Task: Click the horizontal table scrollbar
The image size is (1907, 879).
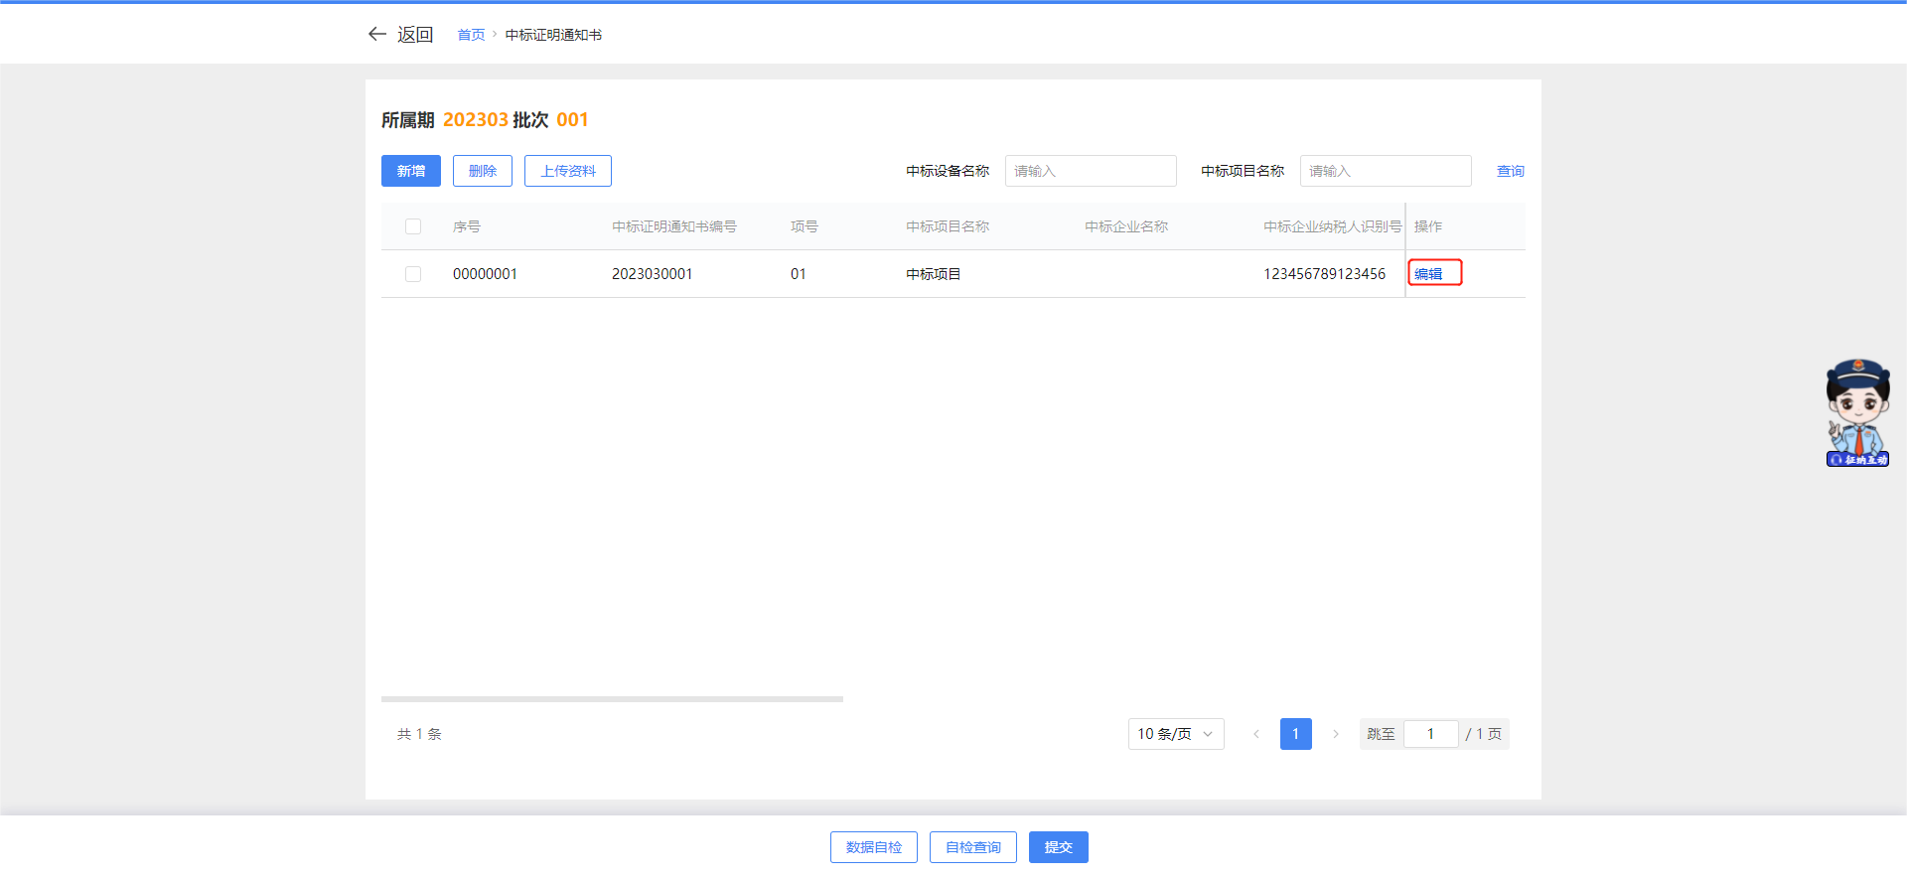Action: (612, 699)
